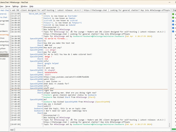Click the first green op user icon
Screen dimensions: 176x132
pos(172,14)
